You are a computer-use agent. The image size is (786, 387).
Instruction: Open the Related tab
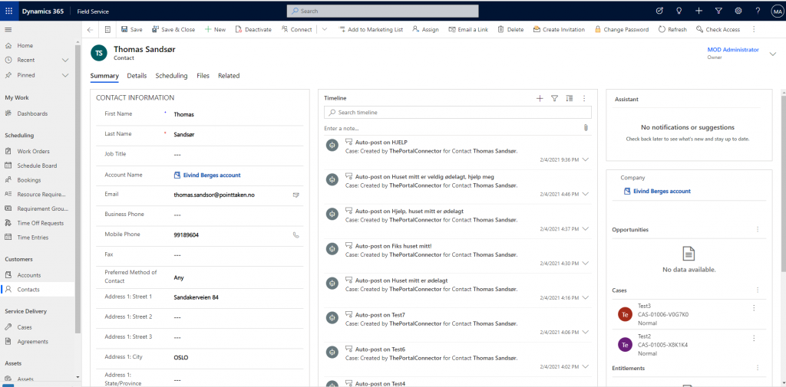[229, 76]
